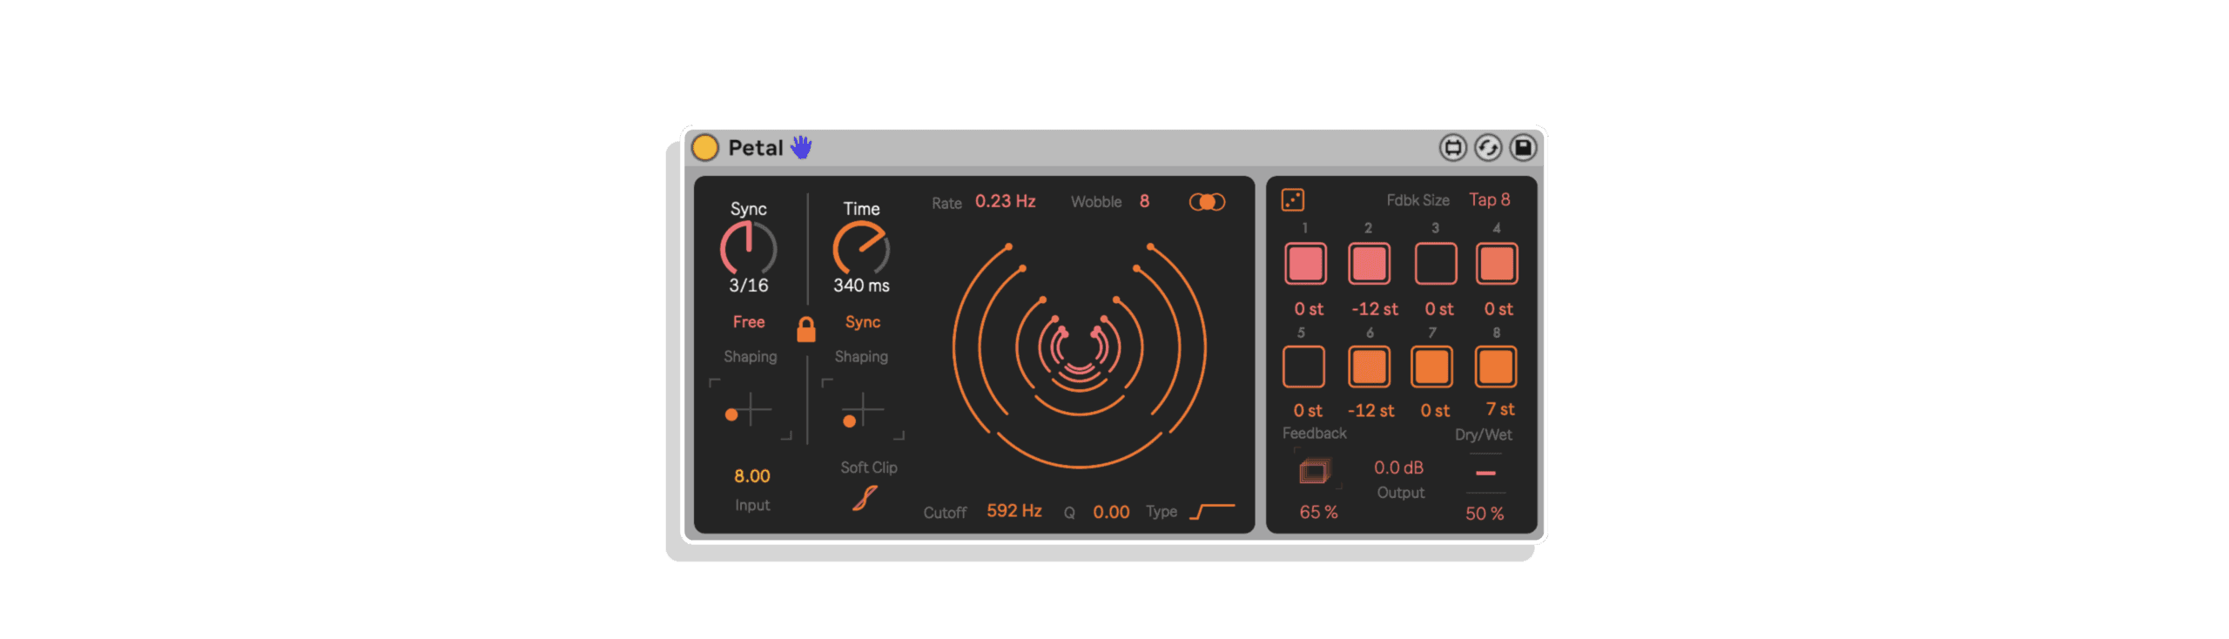Click tap 7 pitch value 0 st

click(1435, 411)
